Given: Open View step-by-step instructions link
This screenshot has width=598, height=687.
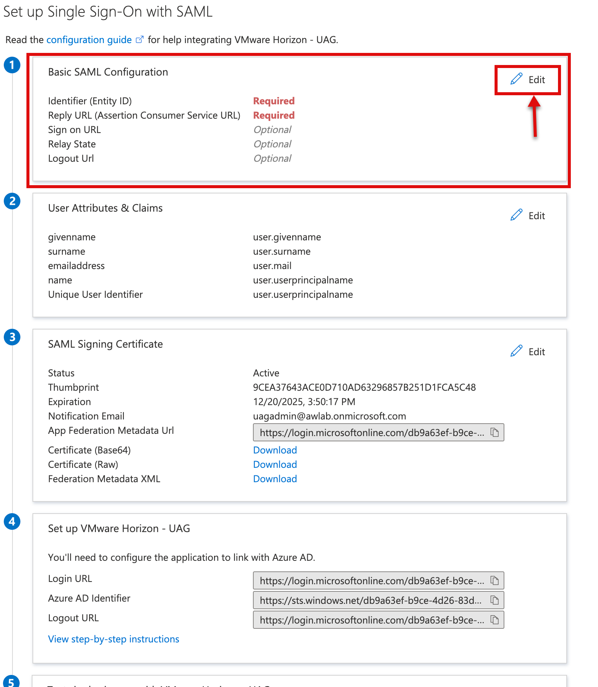Looking at the screenshot, I should tap(114, 639).
